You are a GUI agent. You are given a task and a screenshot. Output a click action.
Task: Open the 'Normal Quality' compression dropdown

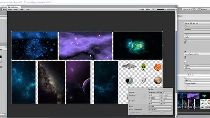pos(197,83)
